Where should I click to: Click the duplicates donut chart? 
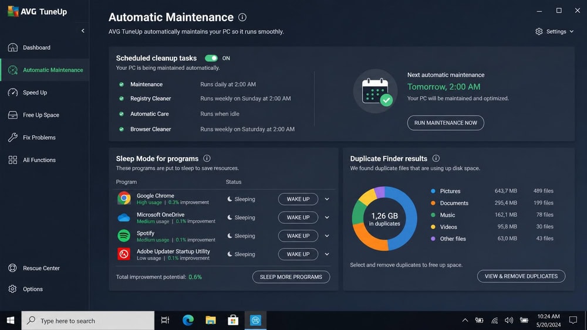point(384,219)
